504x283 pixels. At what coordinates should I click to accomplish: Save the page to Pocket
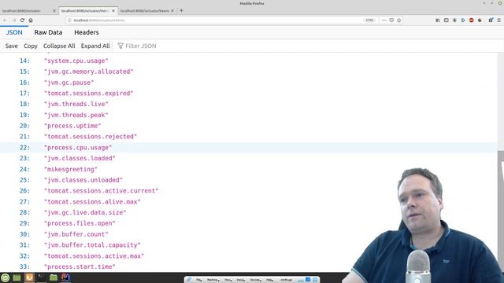point(391,20)
